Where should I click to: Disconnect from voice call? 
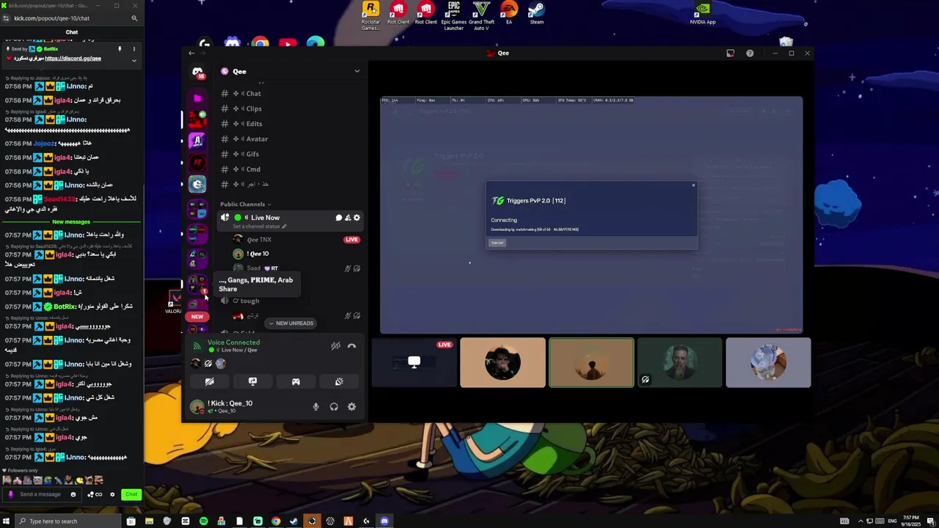tap(351, 346)
